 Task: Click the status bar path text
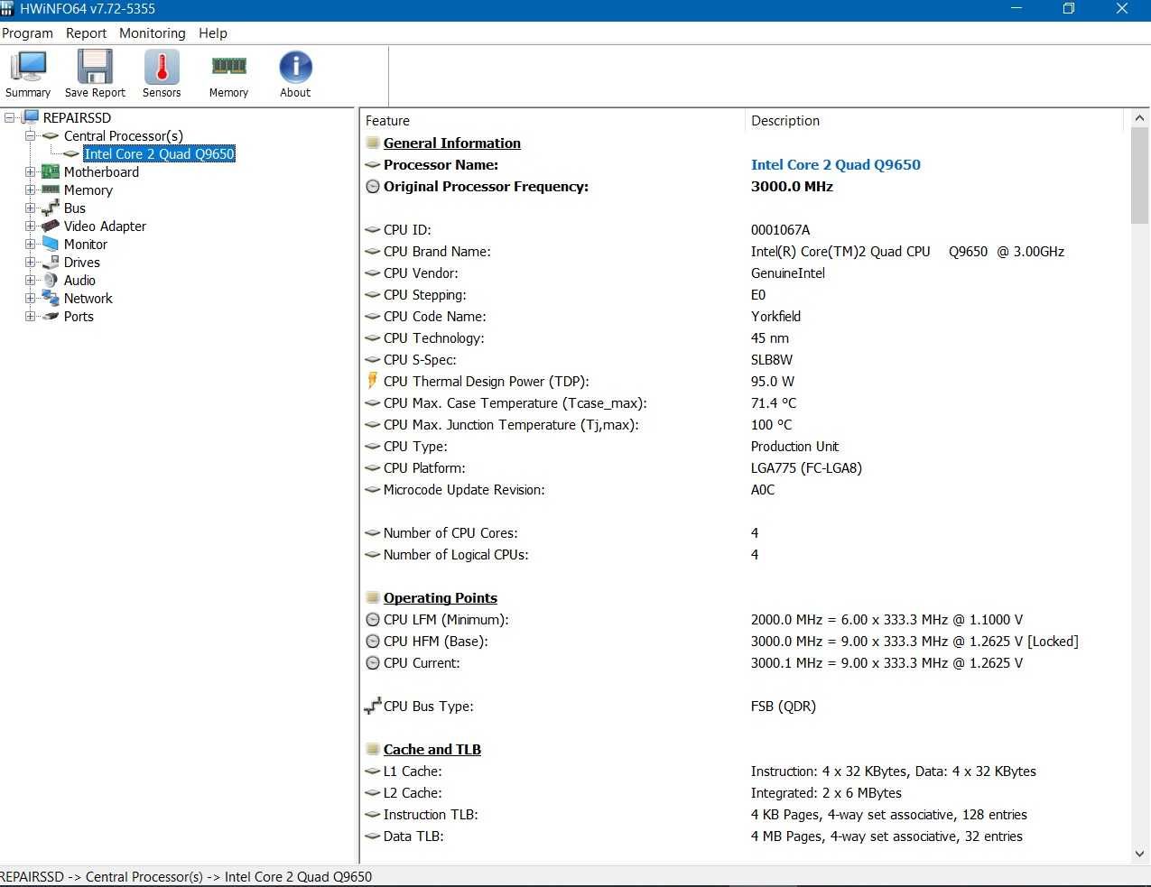coord(186,876)
